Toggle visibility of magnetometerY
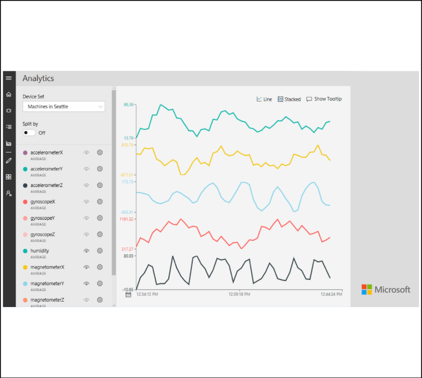The image size is (422, 378). pyautogui.click(x=86, y=283)
